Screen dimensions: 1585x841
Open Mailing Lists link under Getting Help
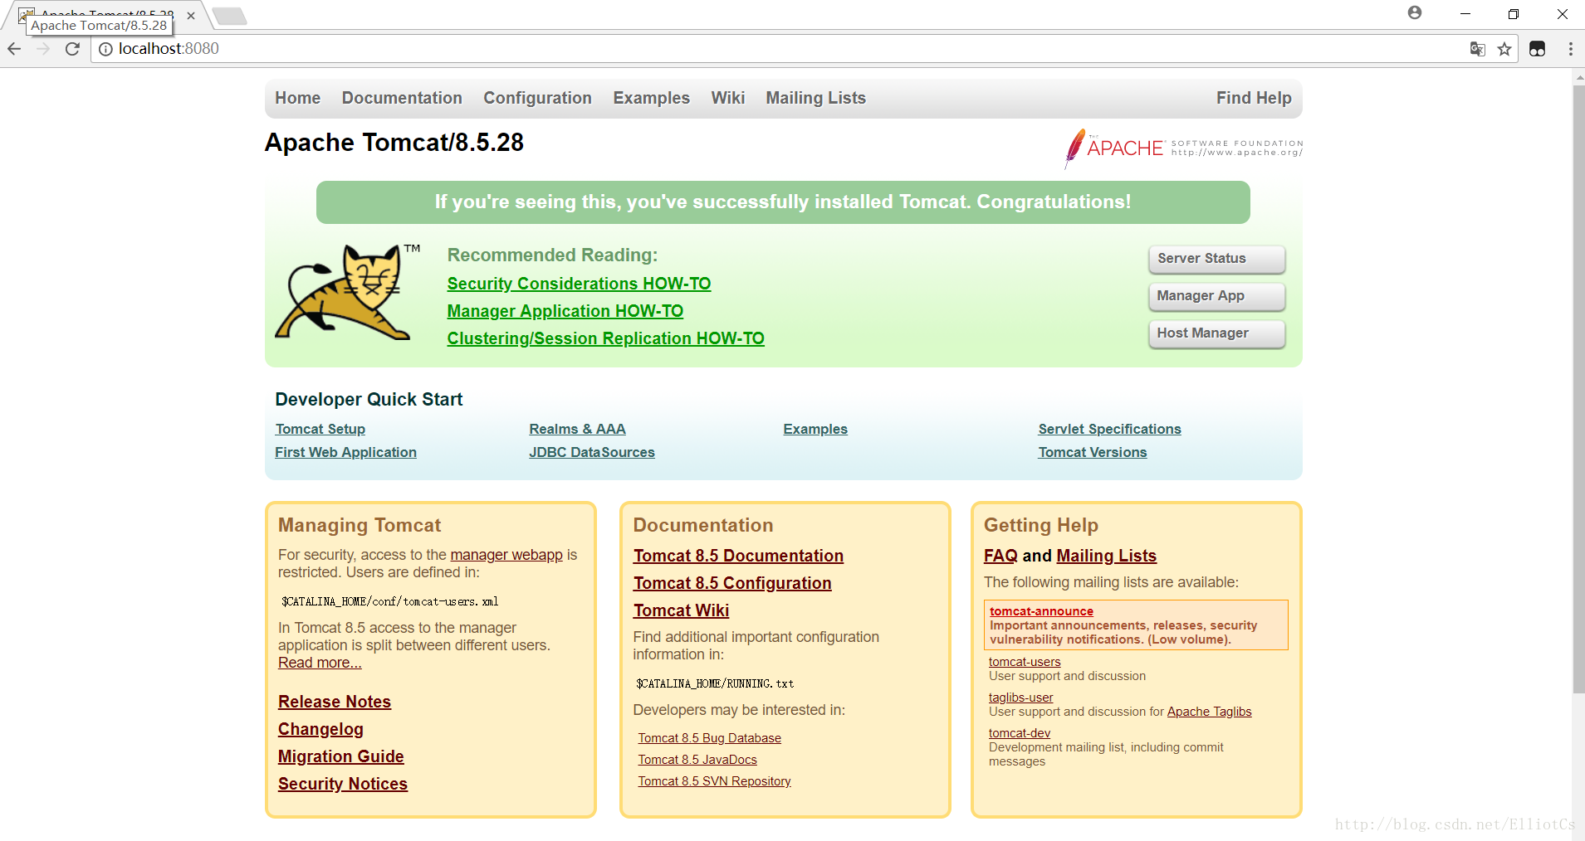tap(1106, 556)
